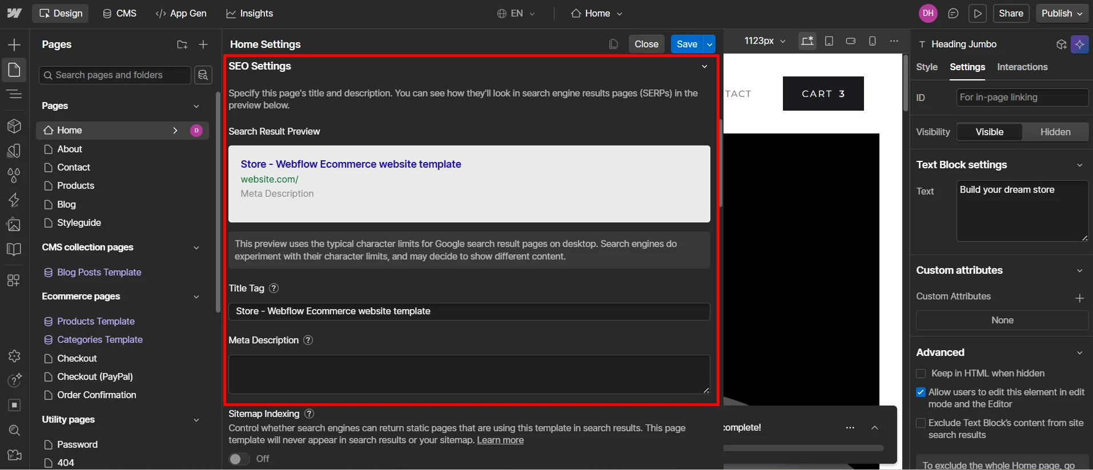Switch to the Style tab
This screenshot has width=1093, height=470.
(x=927, y=67)
